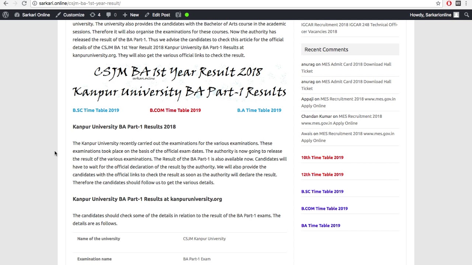Click the dark extension icon beside Opera icon

[458, 3]
